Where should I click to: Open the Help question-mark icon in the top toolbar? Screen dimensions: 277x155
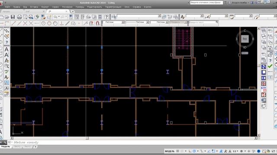tap(106, 17)
